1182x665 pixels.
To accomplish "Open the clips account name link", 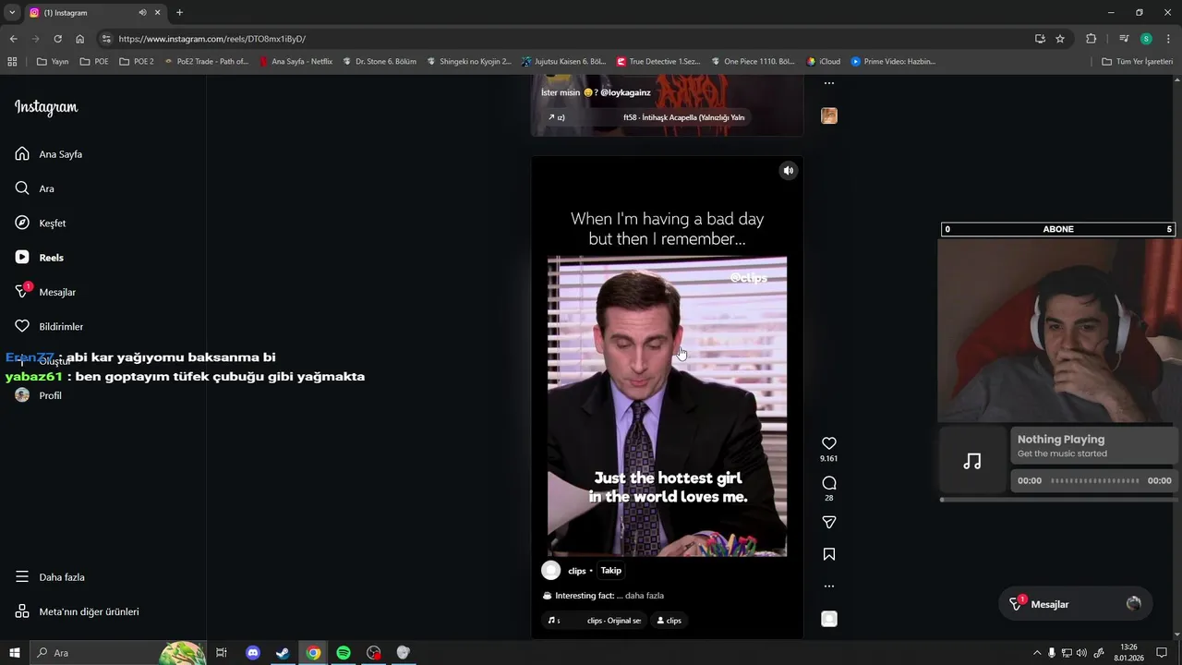I will point(577,571).
